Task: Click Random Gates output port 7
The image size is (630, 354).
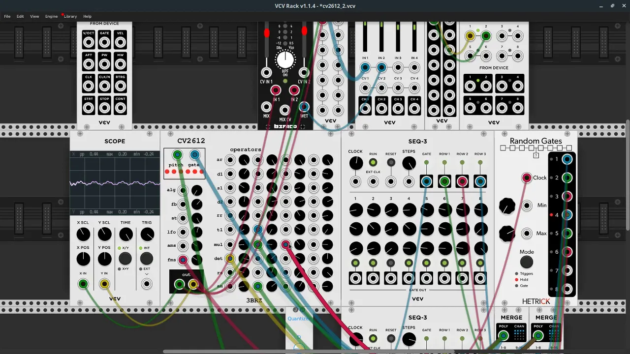Action: [x=567, y=270]
